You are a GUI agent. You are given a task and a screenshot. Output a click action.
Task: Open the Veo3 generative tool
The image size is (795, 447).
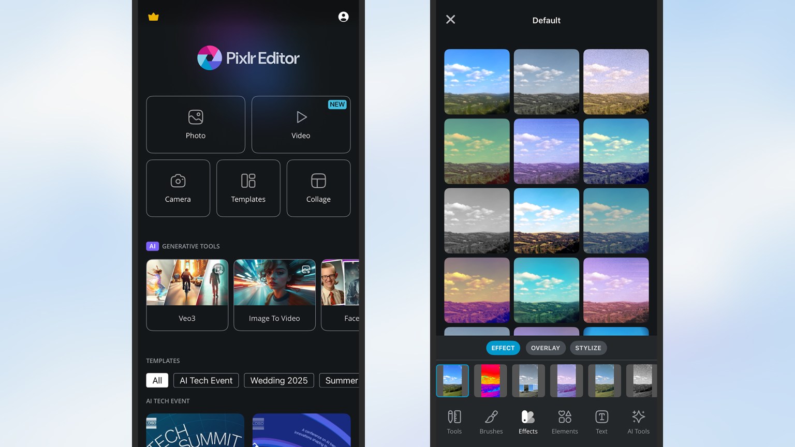(187, 295)
